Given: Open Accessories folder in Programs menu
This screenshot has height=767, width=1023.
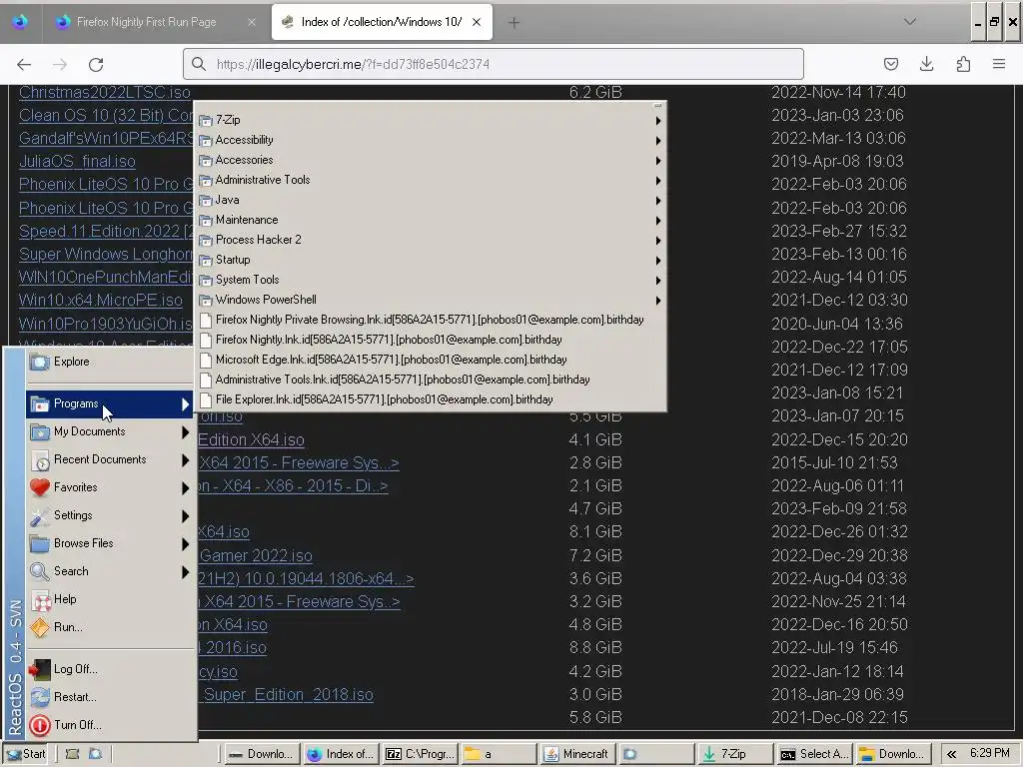Looking at the screenshot, I should (x=431, y=160).
